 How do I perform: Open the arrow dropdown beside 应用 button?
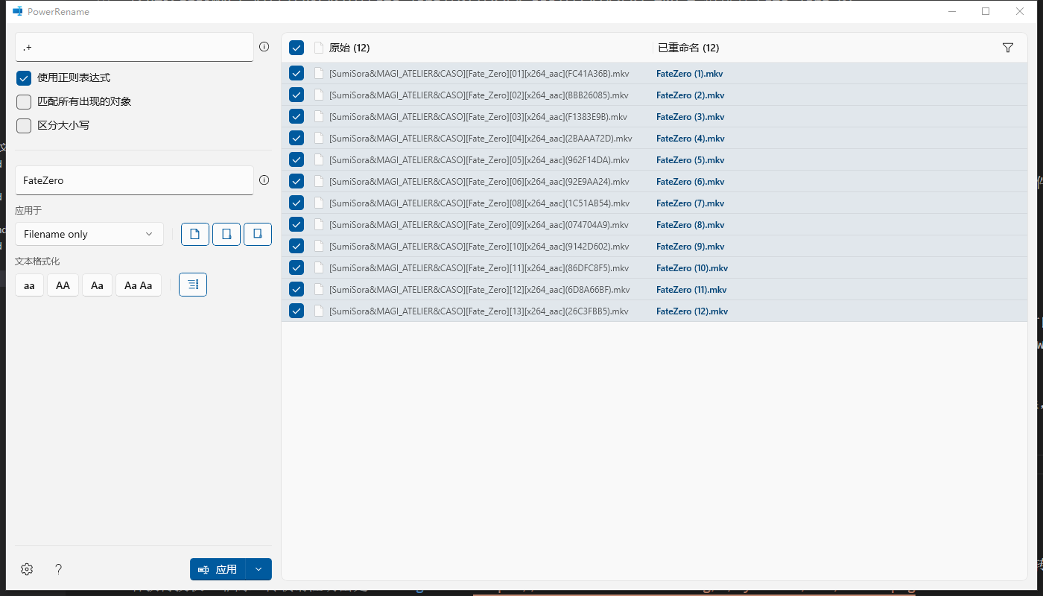[x=259, y=569]
